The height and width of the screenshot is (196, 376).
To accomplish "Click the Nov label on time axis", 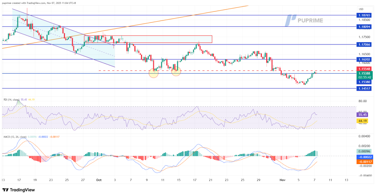I will pyautogui.click(x=283, y=180).
